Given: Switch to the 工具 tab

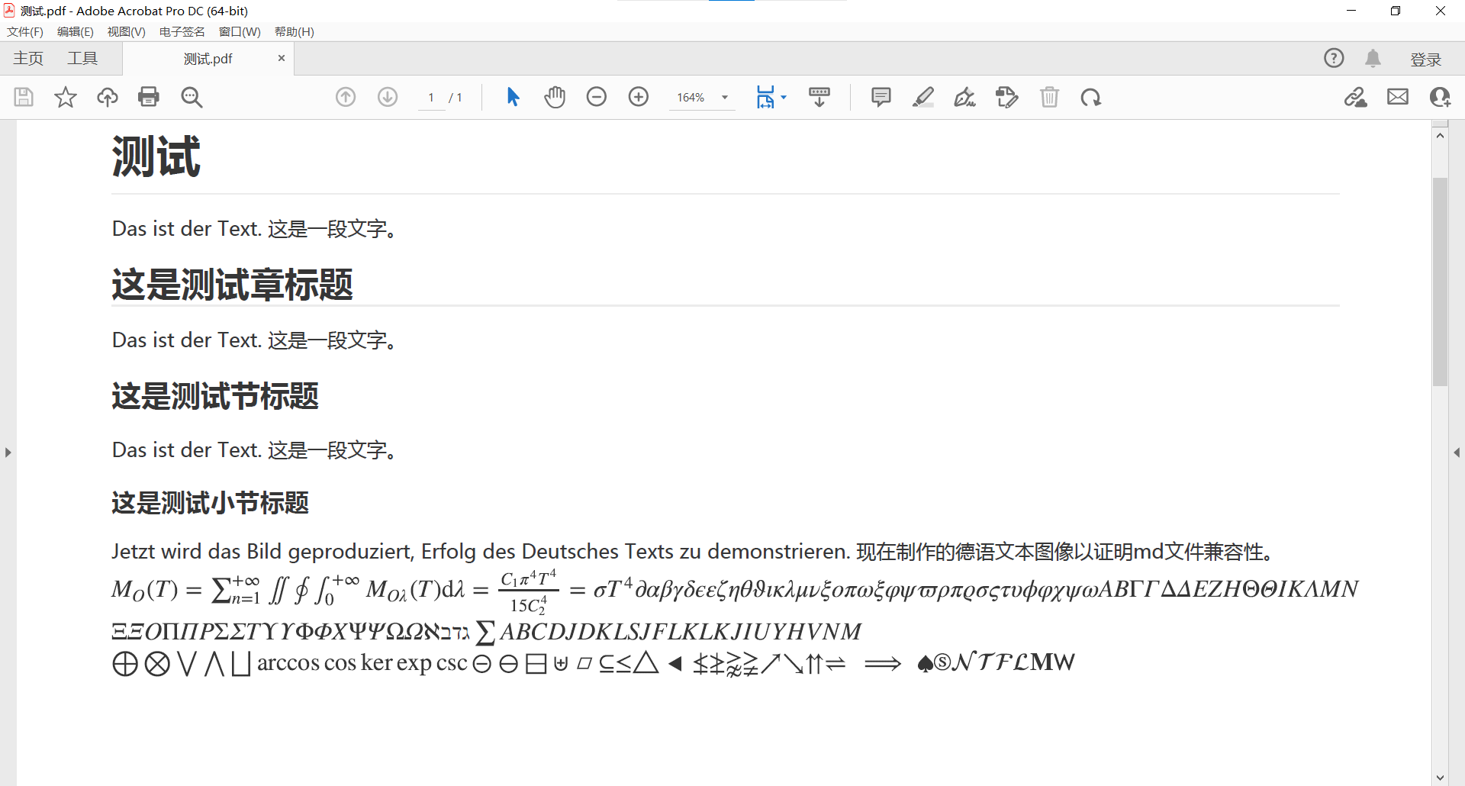Looking at the screenshot, I should tap(83, 58).
